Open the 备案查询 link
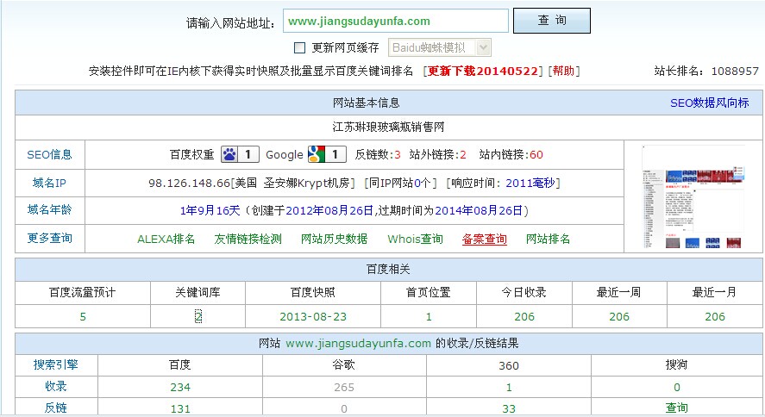Image resolution: width=765 pixels, height=417 pixels. (484, 239)
